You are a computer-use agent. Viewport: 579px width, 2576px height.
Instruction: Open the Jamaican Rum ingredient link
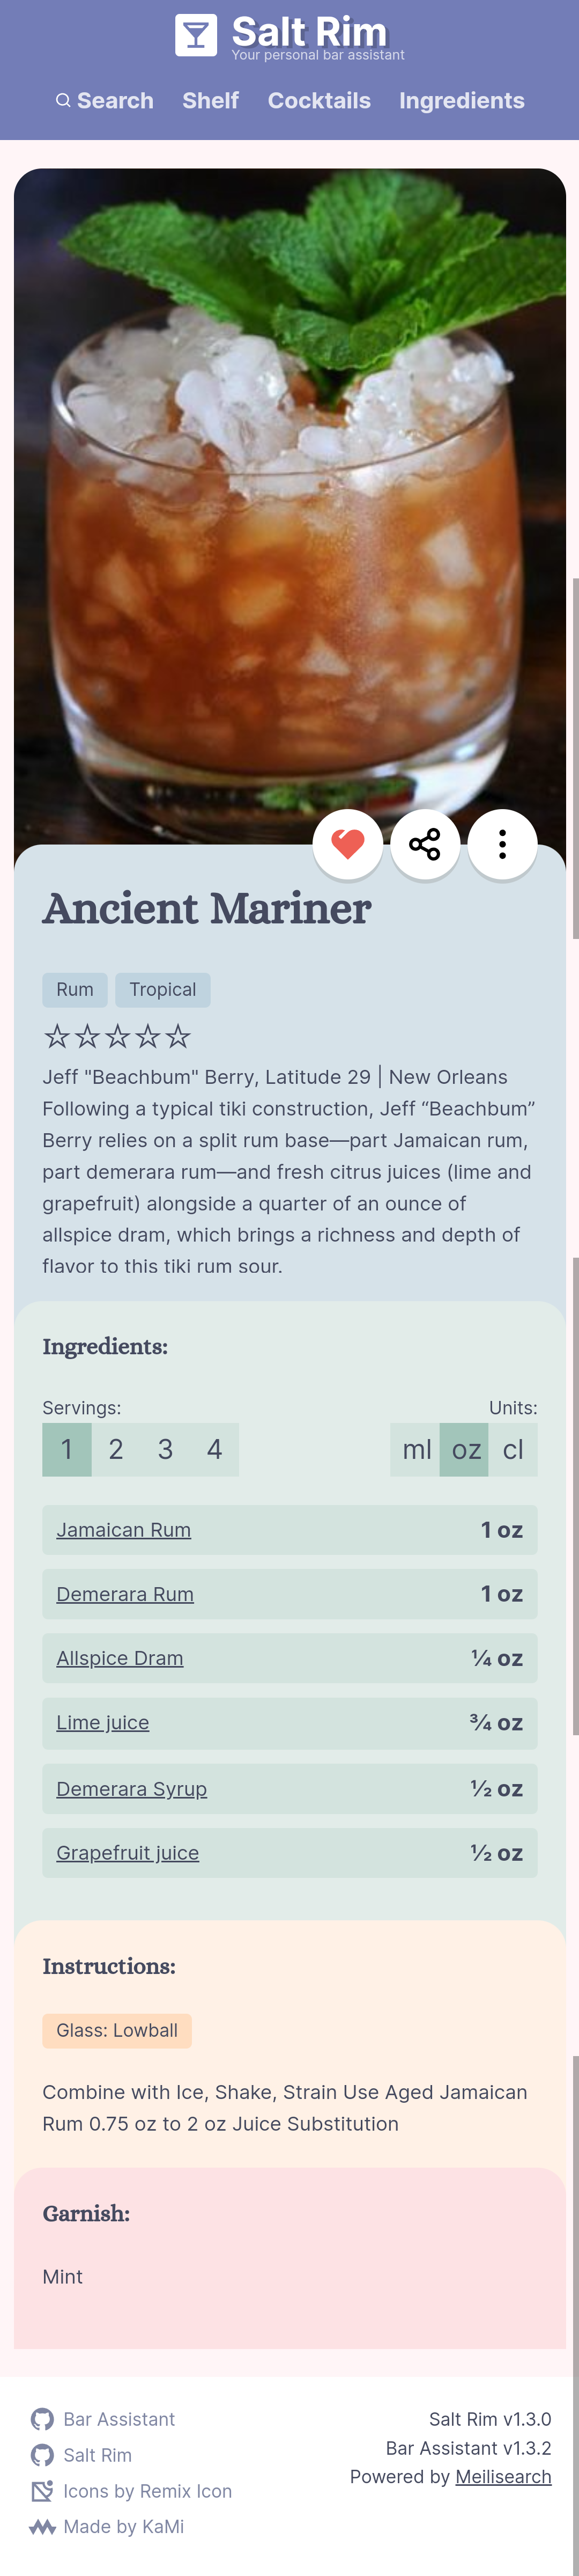pyautogui.click(x=123, y=1529)
